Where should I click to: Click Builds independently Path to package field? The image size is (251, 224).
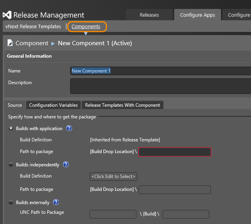coord(175,190)
